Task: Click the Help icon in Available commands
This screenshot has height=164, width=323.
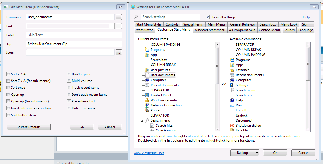Action: pos(232,100)
